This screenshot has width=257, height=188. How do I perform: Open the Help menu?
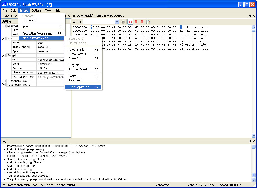click(58, 10)
